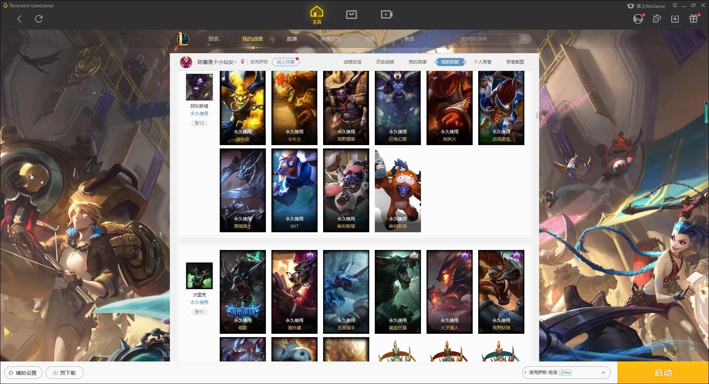Click the 9/11 skin count badge
This screenshot has height=384, width=709.
click(199, 312)
